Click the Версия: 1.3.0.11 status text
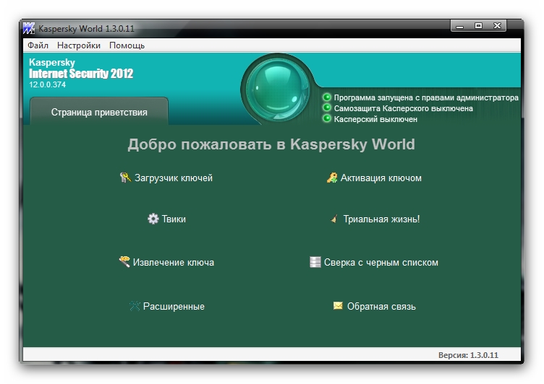The width and height of the screenshot is (544, 384). (468, 355)
